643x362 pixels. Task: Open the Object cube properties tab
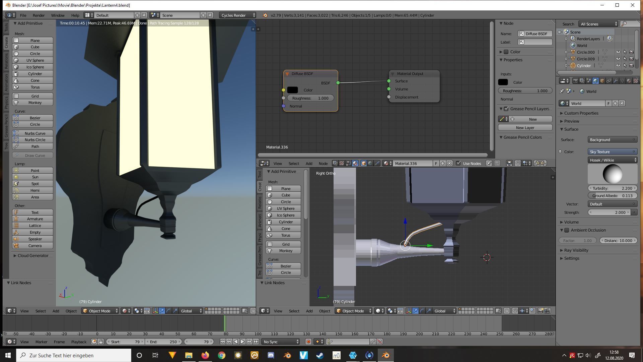pyautogui.click(x=602, y=81)
